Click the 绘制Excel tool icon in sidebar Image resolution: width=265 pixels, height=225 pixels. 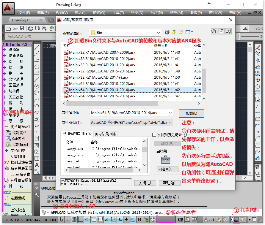(8, 145)
